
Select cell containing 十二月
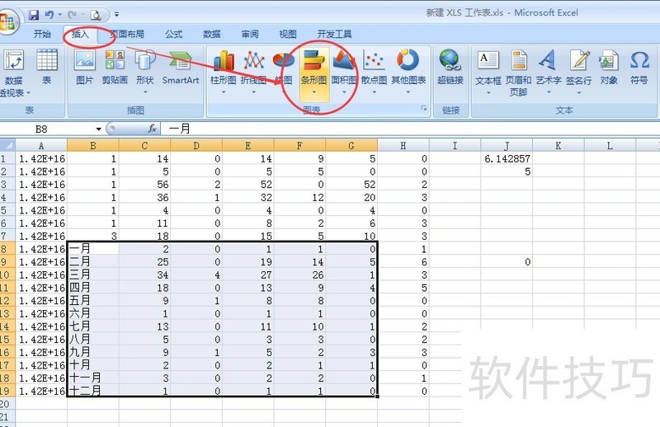[93, 391]
